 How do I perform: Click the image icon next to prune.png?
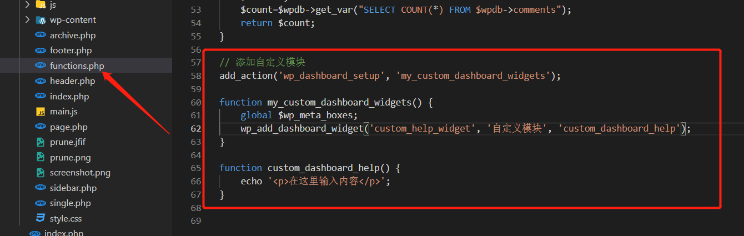(x=41, y=157)
